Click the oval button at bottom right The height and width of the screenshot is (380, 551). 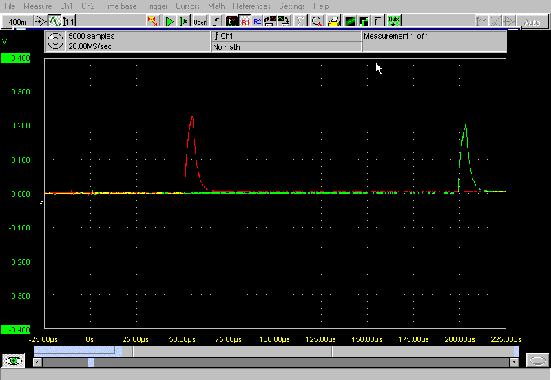537,361
